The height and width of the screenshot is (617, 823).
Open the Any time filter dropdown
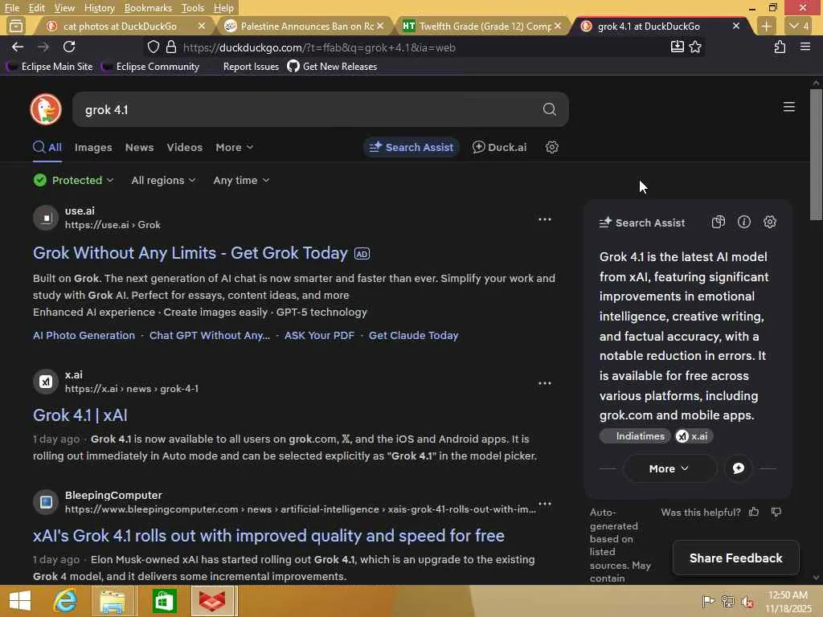[241, 181]
